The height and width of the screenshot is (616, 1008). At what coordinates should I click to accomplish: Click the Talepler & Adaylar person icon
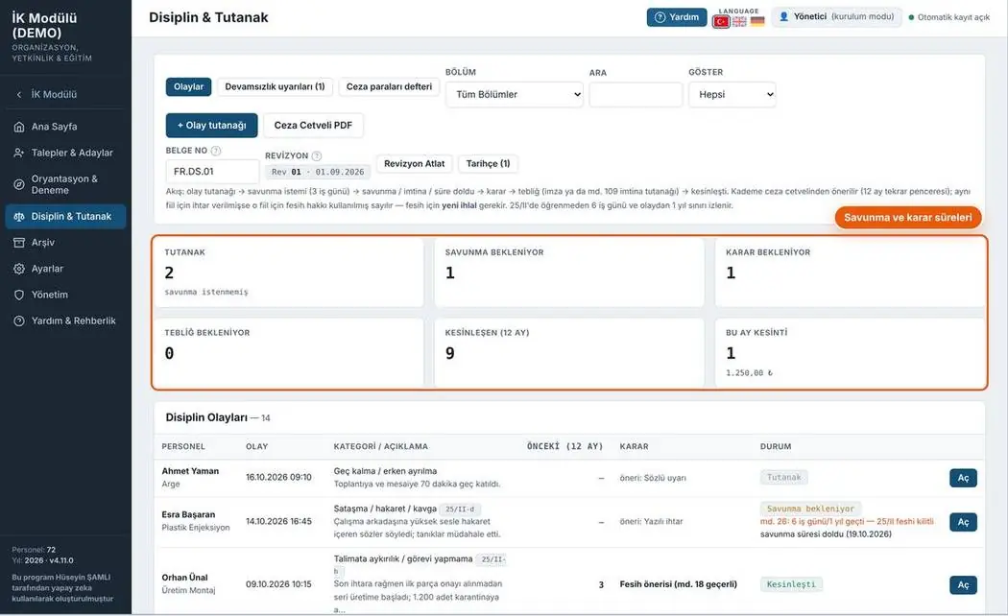point(19,153)
